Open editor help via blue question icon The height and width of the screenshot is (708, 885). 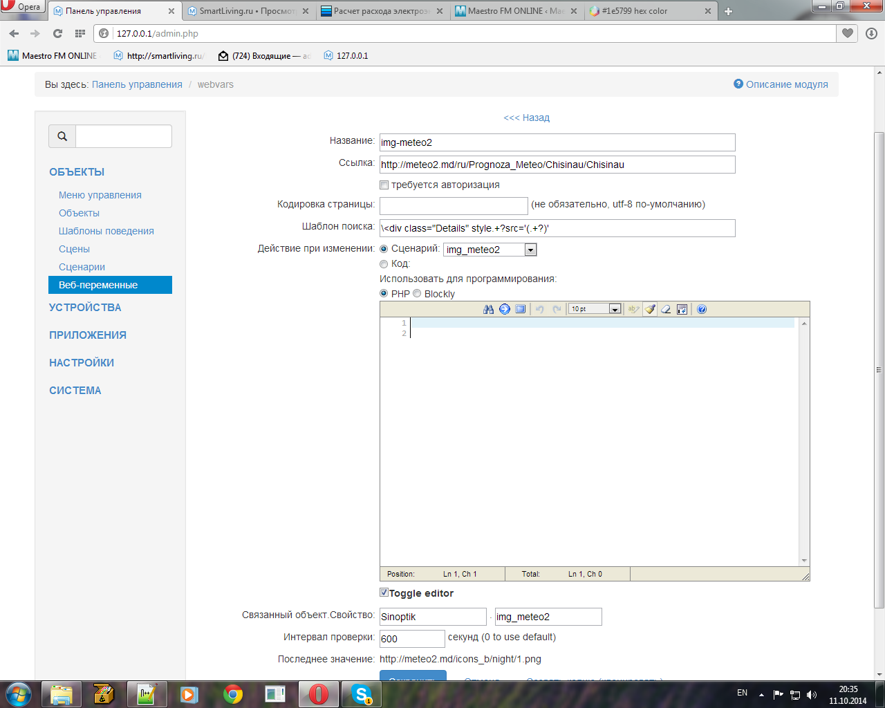(x=702, y=309)
